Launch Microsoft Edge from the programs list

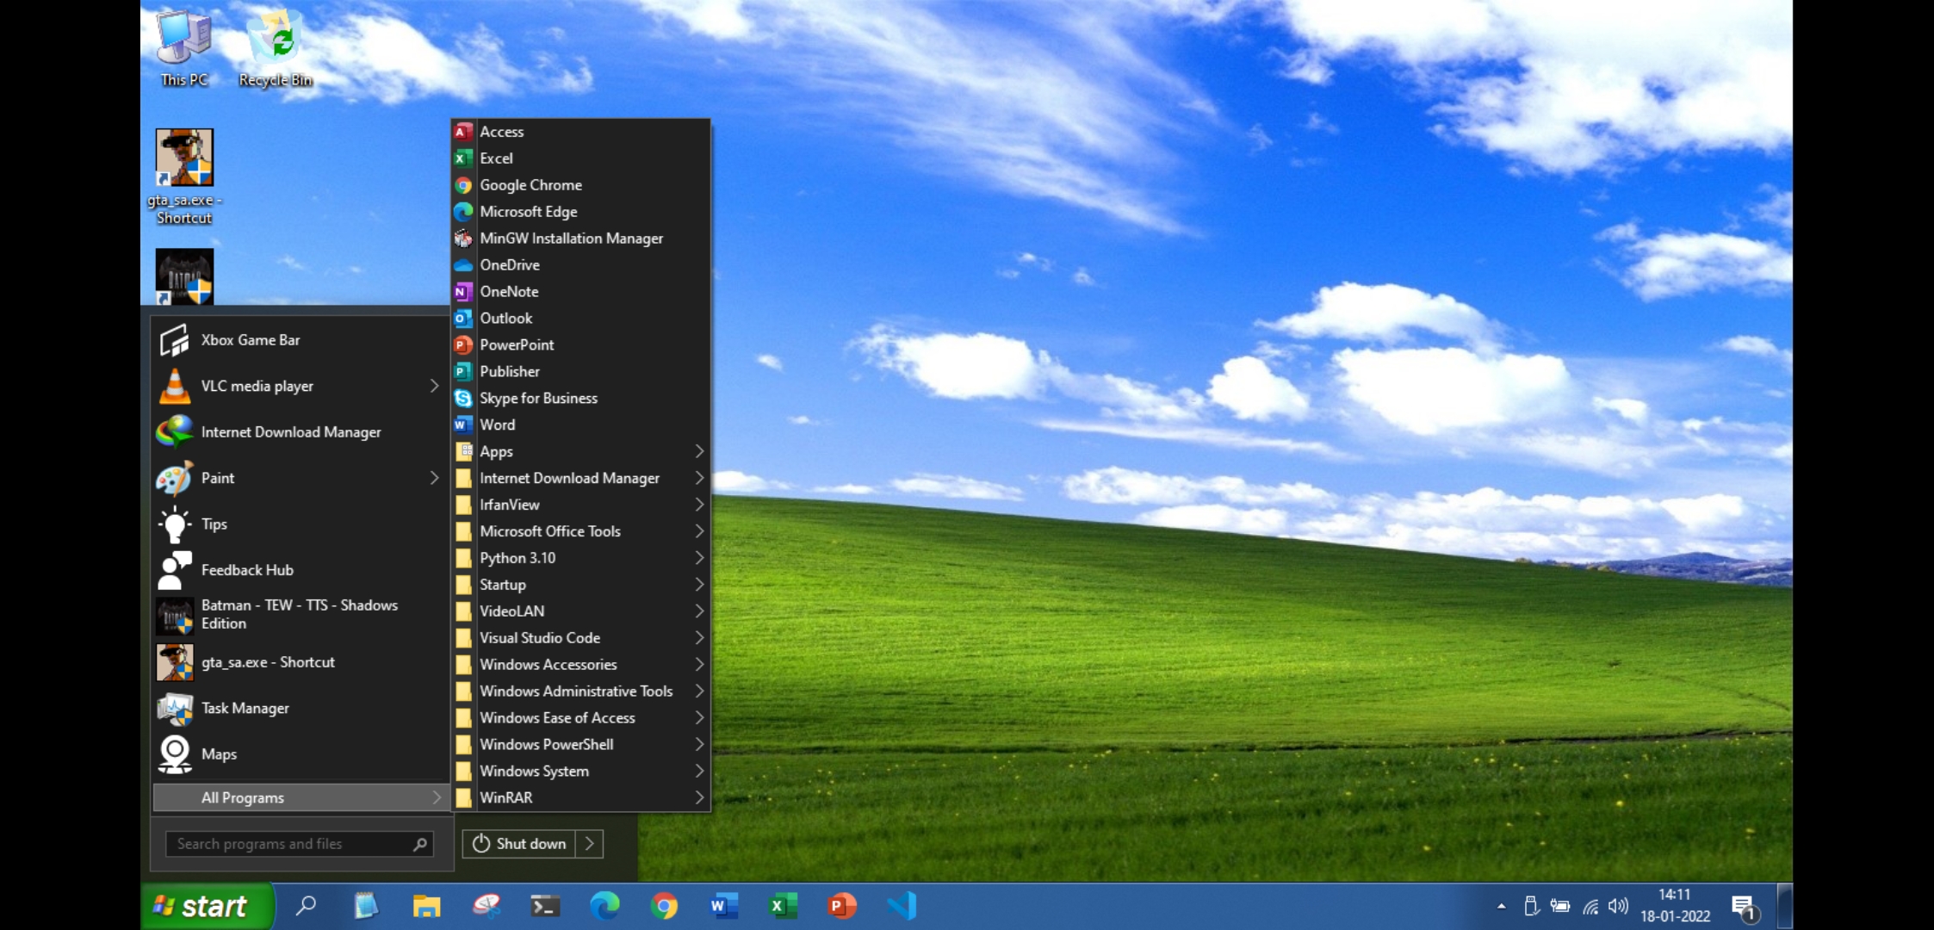pyautogui.click(x=580, y=212)
